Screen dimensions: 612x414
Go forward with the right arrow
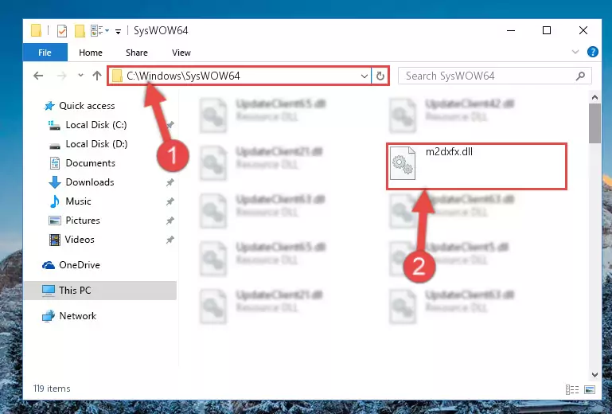pos(61,76)
